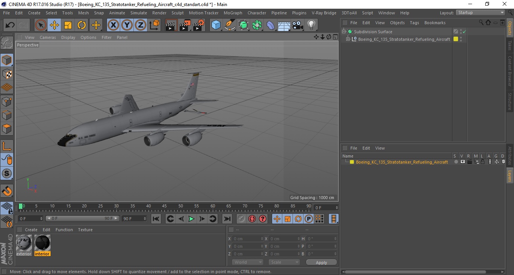The height and width of the screenshot is (275, 514).
Task: Click the Record Active Objects button
Action: tap(241, 219)
